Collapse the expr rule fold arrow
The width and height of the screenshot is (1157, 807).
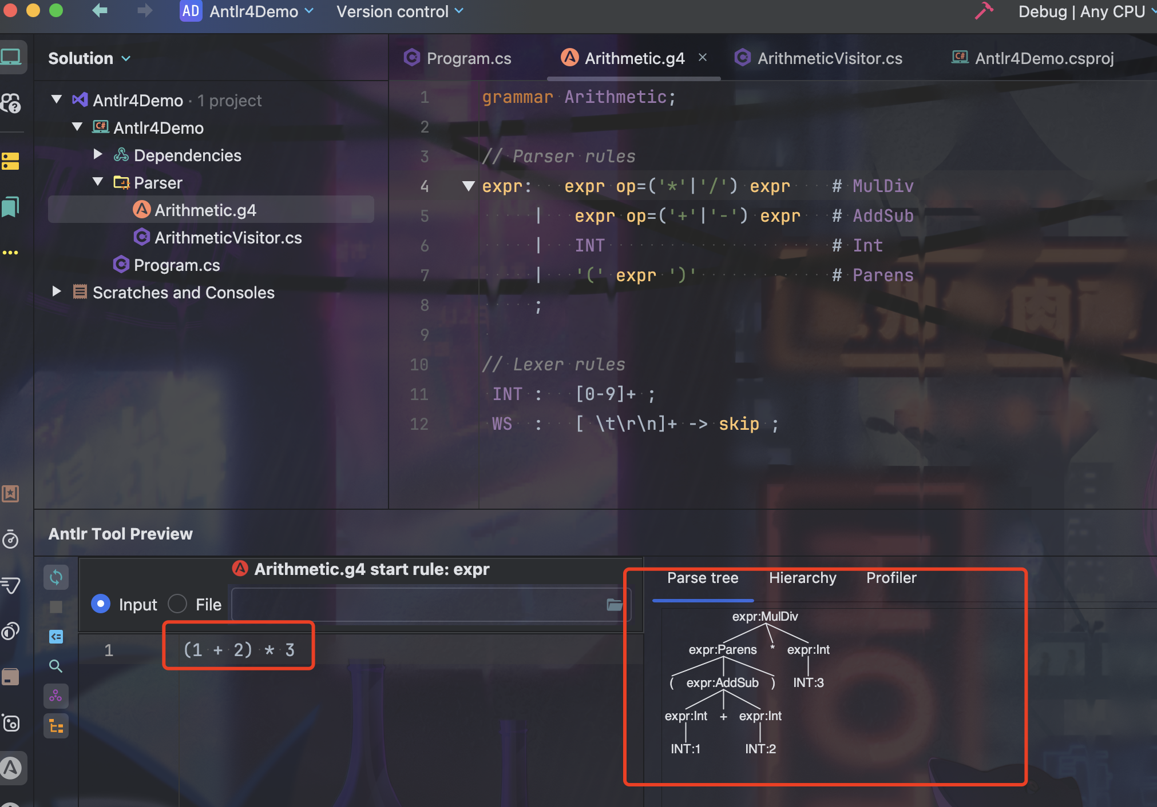(469, 186)
